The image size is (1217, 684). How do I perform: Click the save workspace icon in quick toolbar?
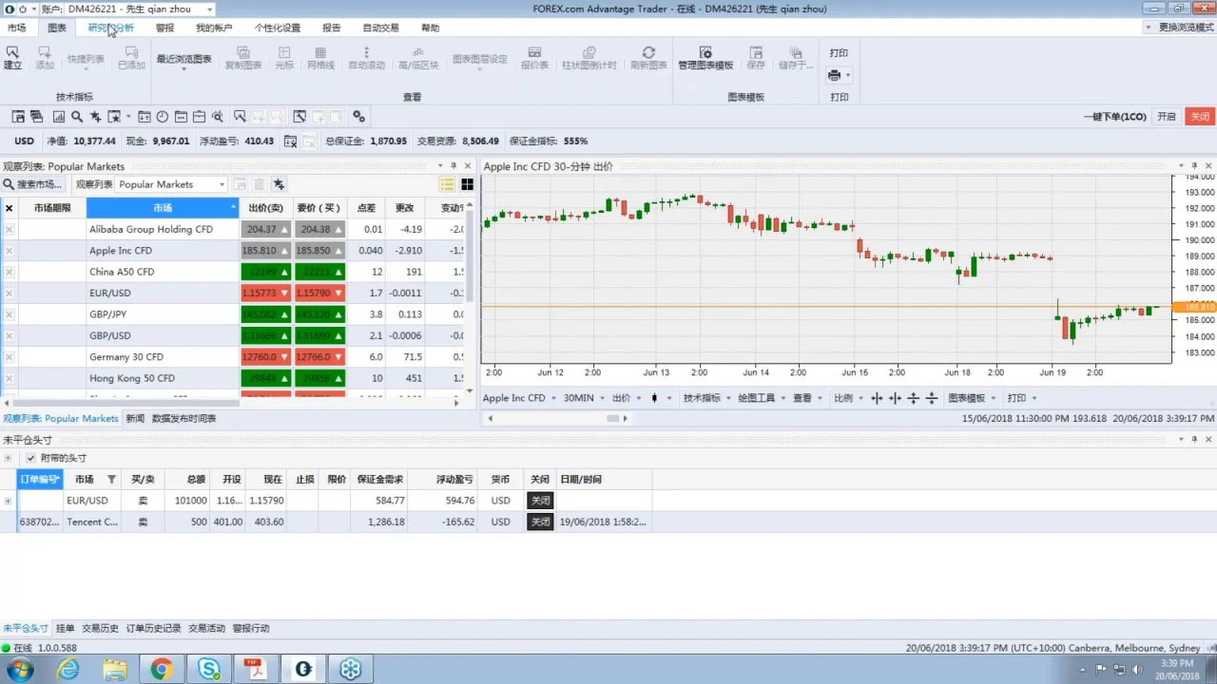(18, 116)
